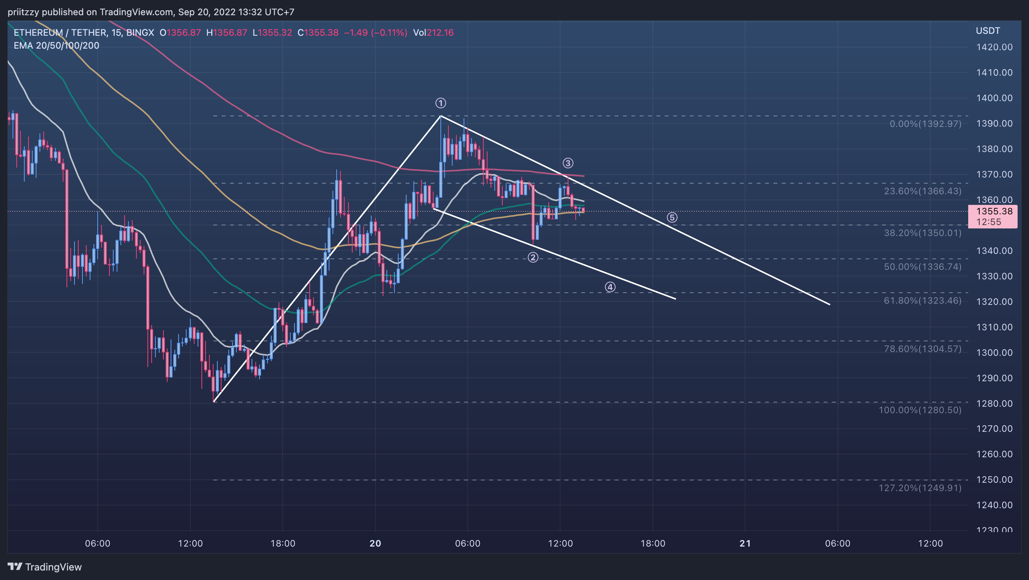The height and width of the screenshot is (580, 1029).
Task: Click the '1380.00' price axis label
Action: [994, 149]
